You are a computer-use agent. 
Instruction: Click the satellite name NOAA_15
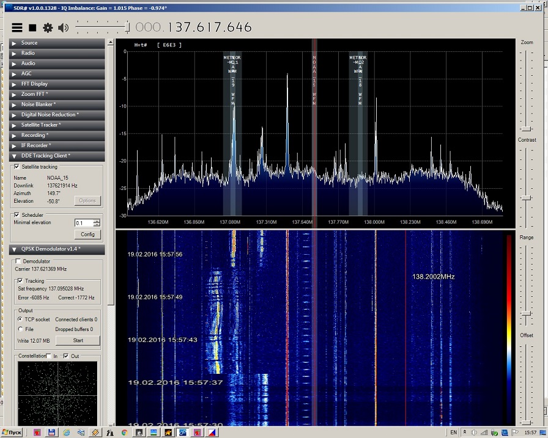pyautogui.click(x=57, y=178)
